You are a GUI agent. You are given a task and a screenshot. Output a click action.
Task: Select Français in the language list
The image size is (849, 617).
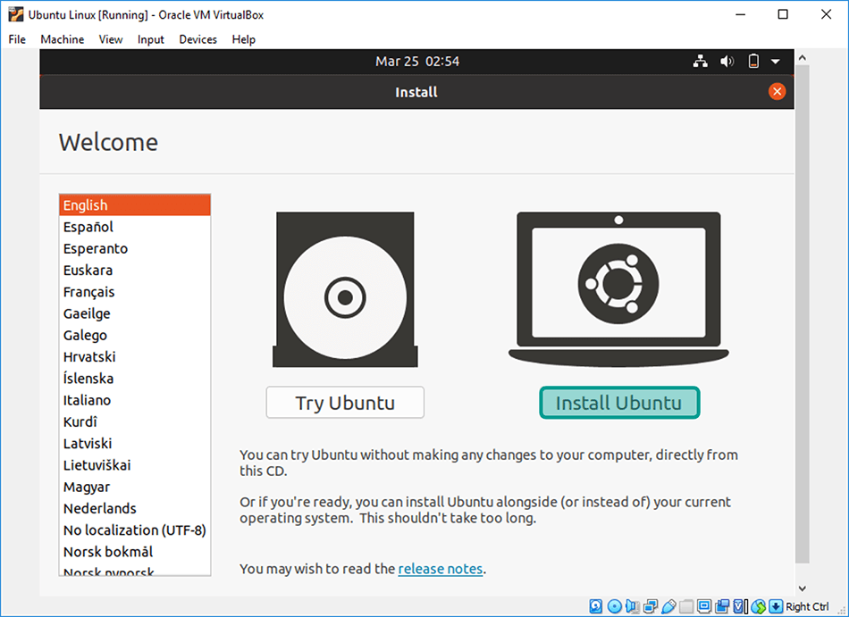tap(135, 291)
